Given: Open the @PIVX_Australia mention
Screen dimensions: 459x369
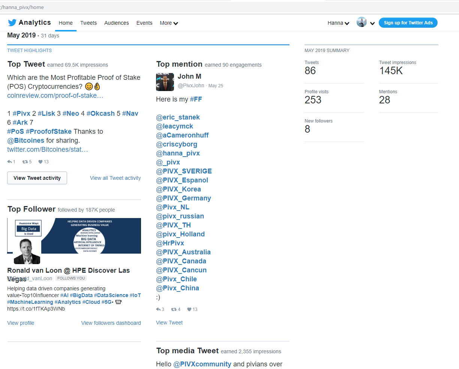Looking at the screenshot, I should 183,252.
